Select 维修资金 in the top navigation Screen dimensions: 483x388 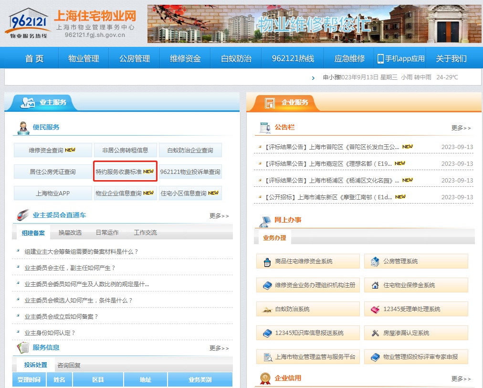(x=185, y=57)
